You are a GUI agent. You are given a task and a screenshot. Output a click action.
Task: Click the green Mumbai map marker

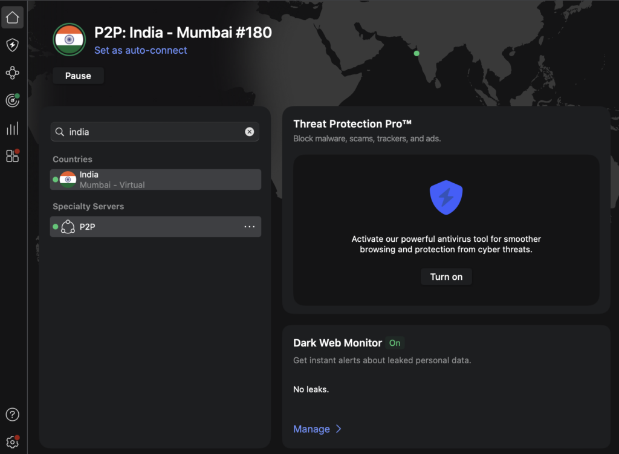[x=416, y=53]
